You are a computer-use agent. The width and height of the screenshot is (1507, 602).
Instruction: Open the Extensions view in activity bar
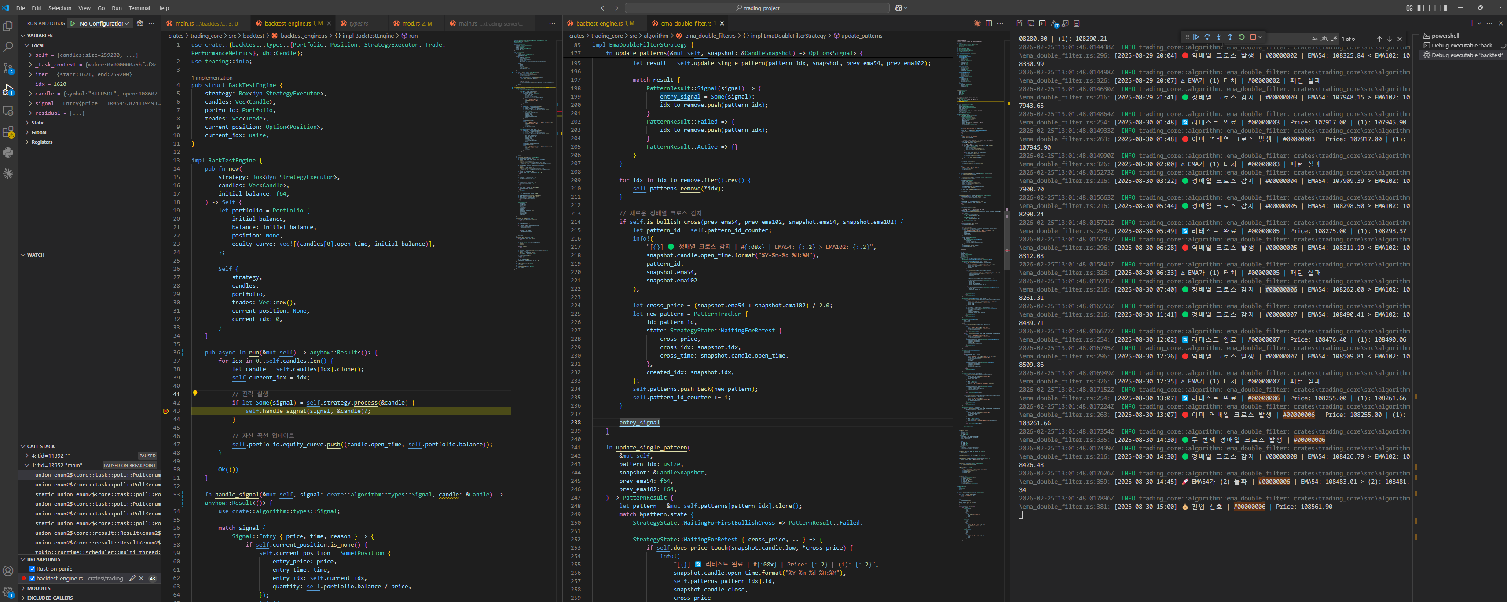point(8,132)
